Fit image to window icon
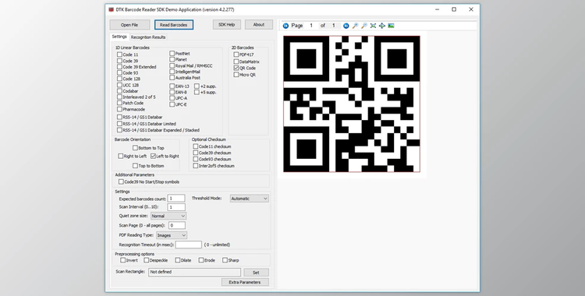Image resolution: width=585 pixels, height=296 pixels. tap(373, 26)
